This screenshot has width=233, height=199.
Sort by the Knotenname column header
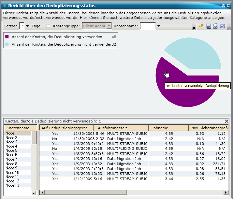click(x=18, y=128)
